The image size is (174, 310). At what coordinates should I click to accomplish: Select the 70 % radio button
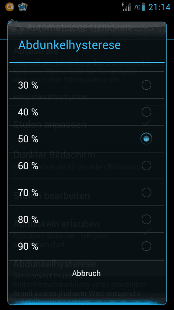146,192
